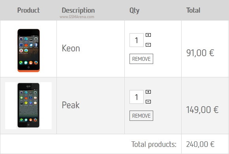Screen dimensions: 229x154
Task: Click the 240,00 € total products amount
Action: pos(200,145)
